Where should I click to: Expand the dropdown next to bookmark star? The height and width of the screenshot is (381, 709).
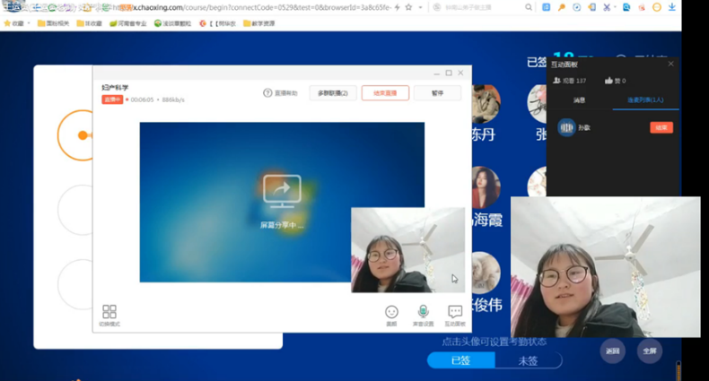pos(421,7)
